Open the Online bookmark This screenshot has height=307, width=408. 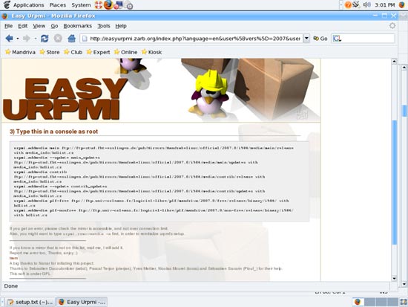tap(125, 52)
